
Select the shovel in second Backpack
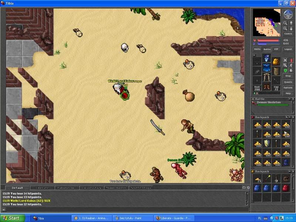click(x=276, y=179)
